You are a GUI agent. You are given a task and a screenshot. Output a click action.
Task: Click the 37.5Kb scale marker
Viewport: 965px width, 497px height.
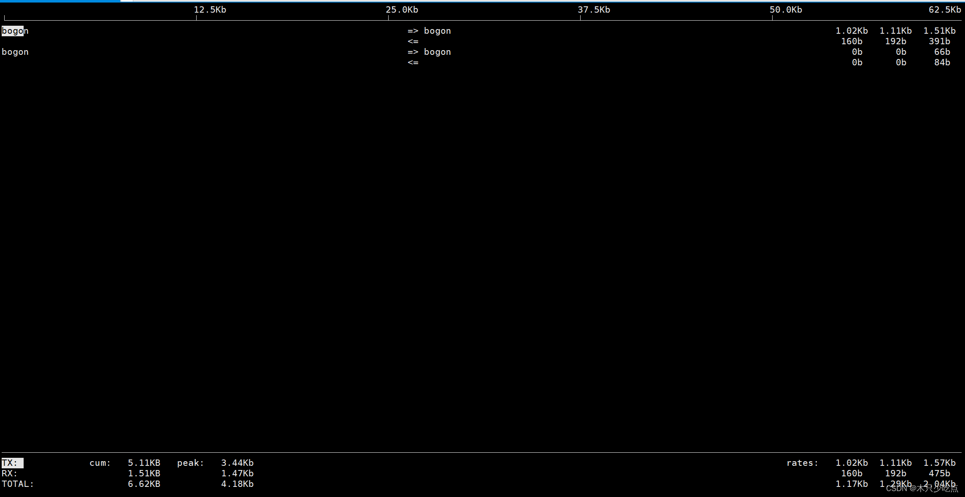[x=595, y=9]
